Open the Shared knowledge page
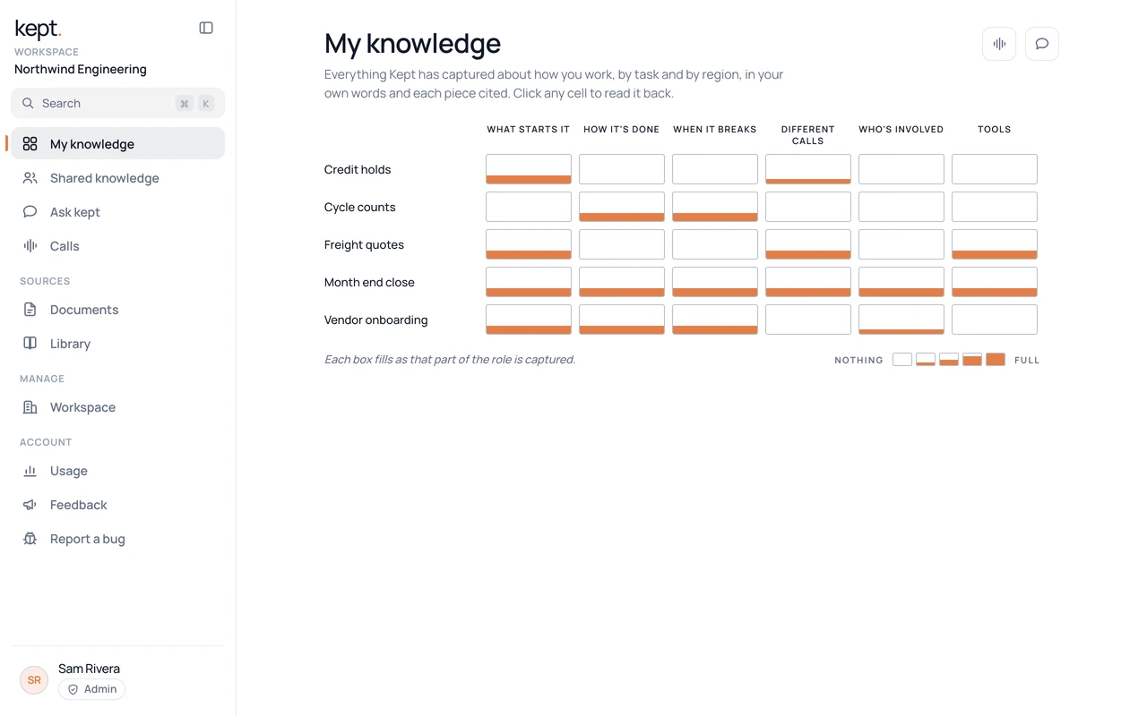The height and width of the screenshot is (716, 1147). [117, 178]
